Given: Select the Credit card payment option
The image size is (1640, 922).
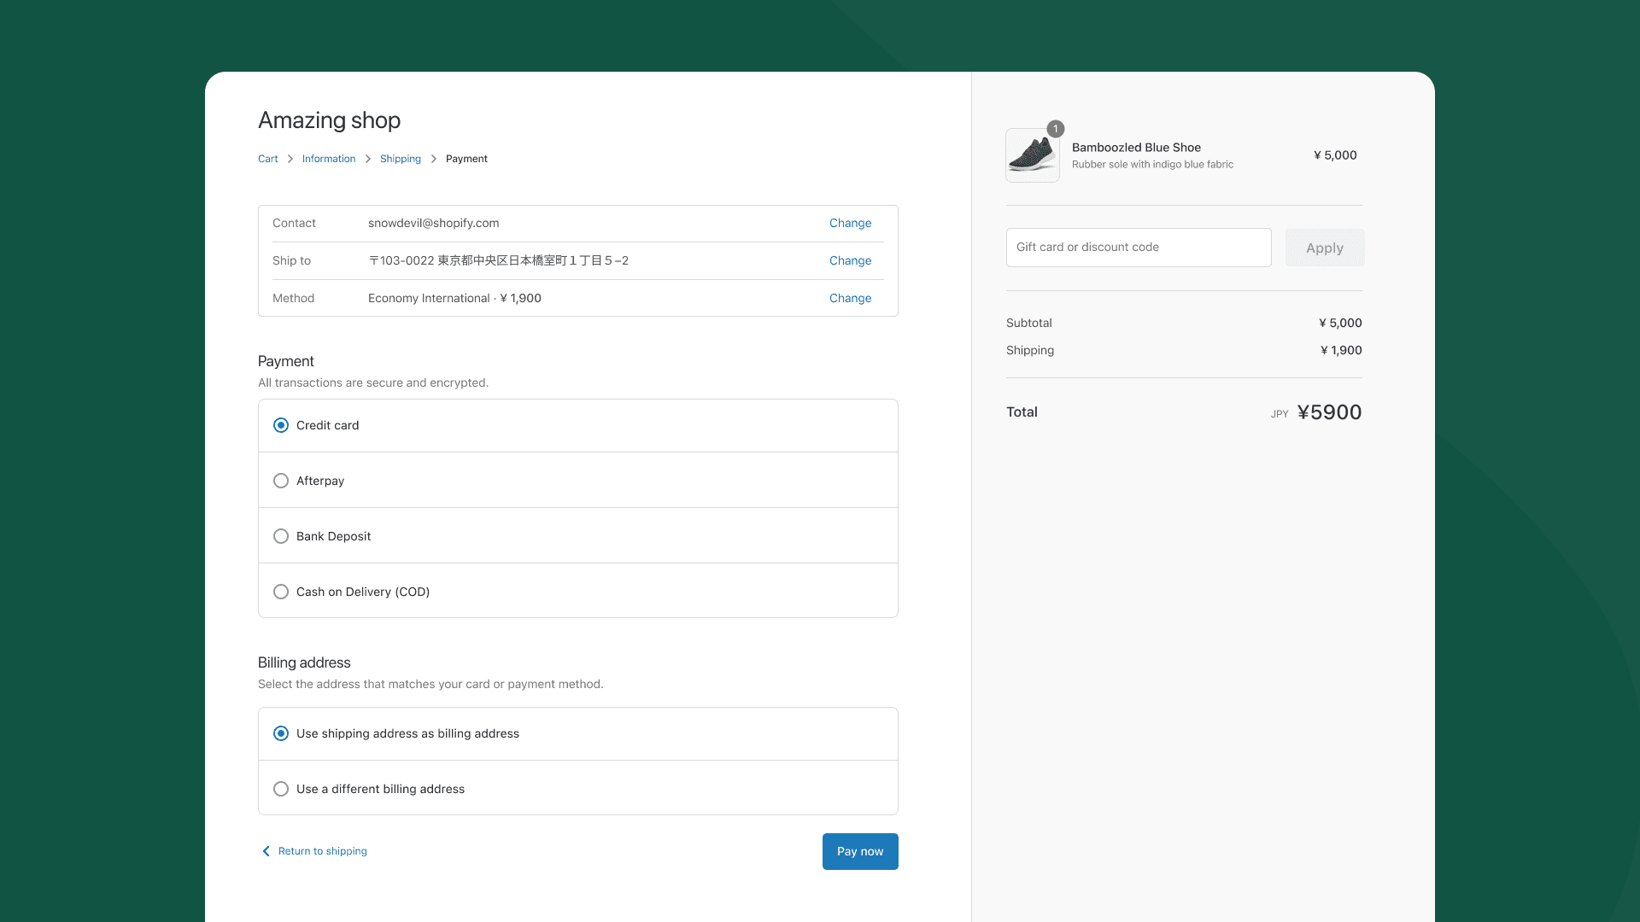Looking at the screenshot, I should [x=281, y=424].
